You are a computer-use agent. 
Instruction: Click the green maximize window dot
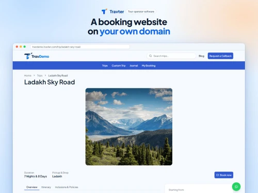(x=25, y=47)
